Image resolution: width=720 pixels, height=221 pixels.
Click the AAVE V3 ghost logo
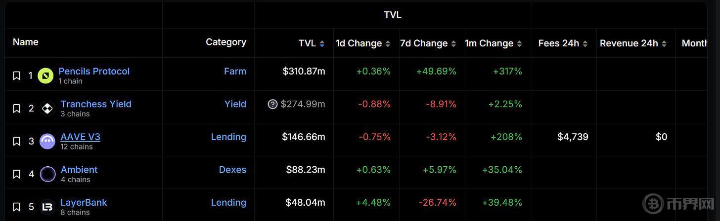point(47,142)
